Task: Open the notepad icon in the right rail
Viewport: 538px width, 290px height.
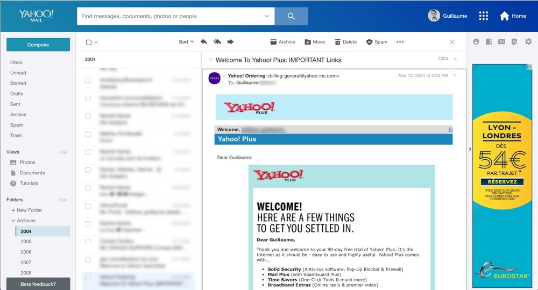Action: click(x=514, y=41)
